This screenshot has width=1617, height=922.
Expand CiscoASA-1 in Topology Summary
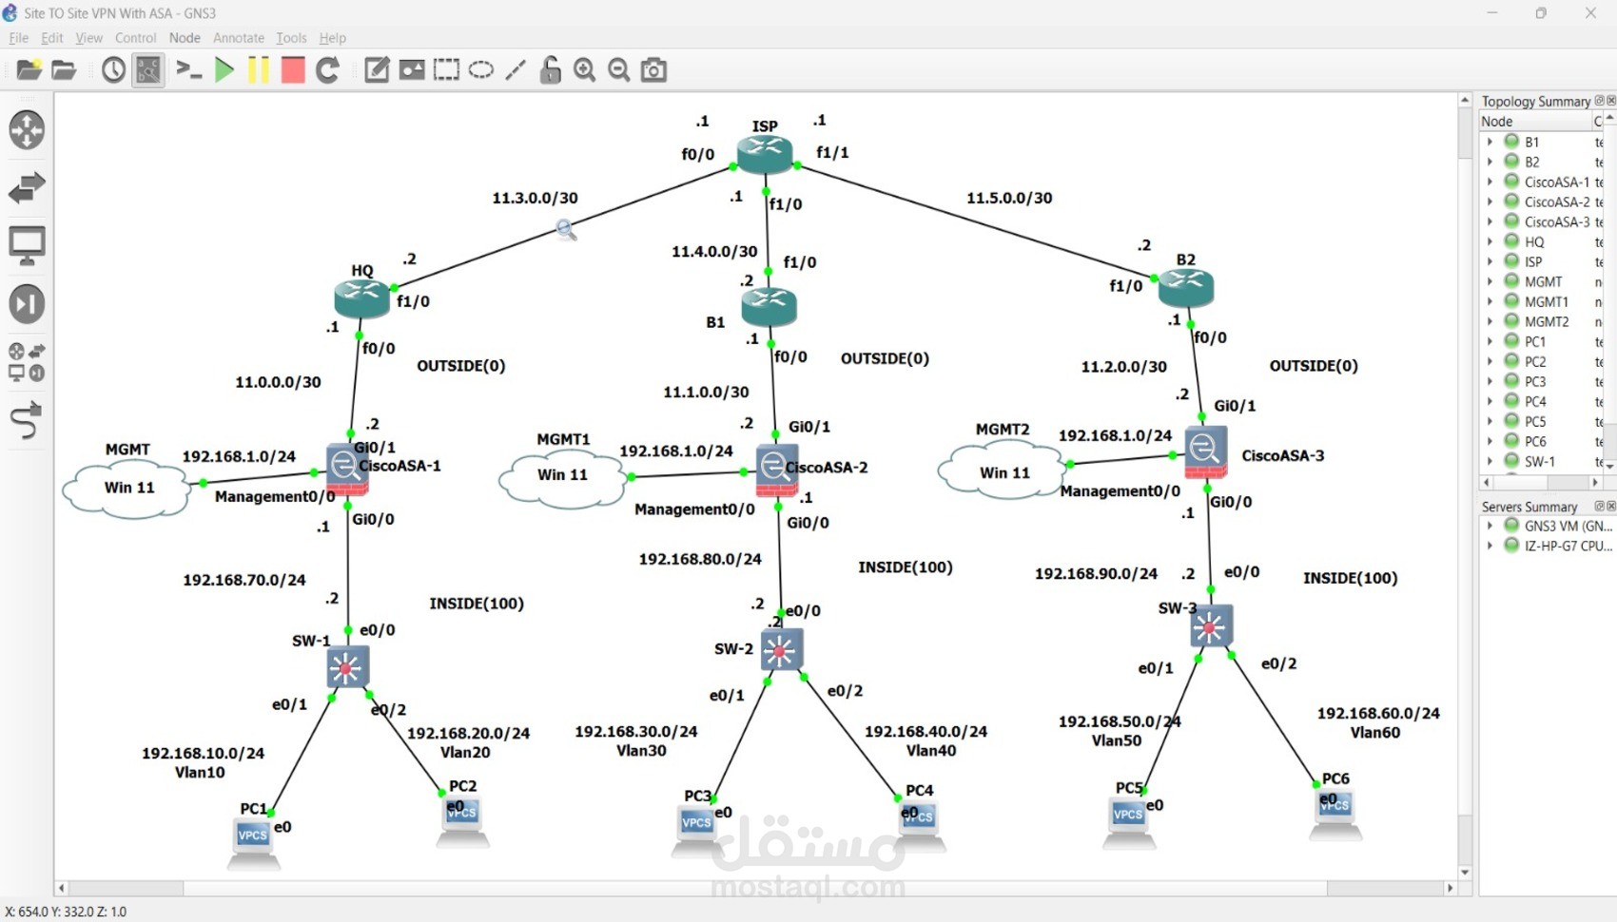1490,182
